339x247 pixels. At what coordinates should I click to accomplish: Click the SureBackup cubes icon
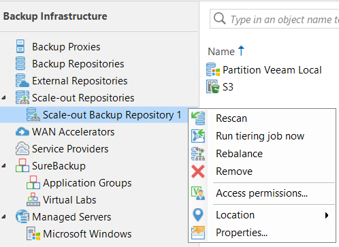(22, 165)
